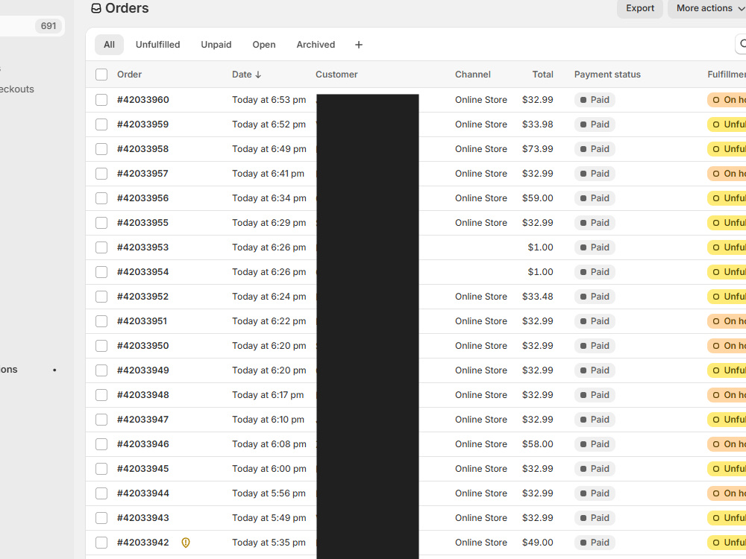Click the Customer column header

[x=336, y=75]
